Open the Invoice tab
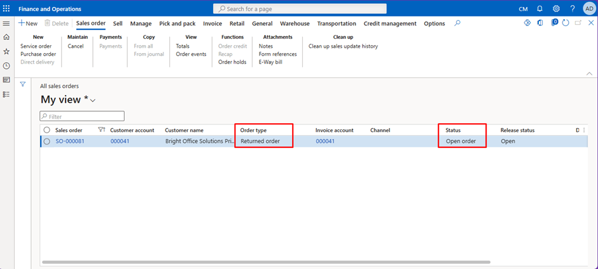598x269 pixels. click(212, 23)
